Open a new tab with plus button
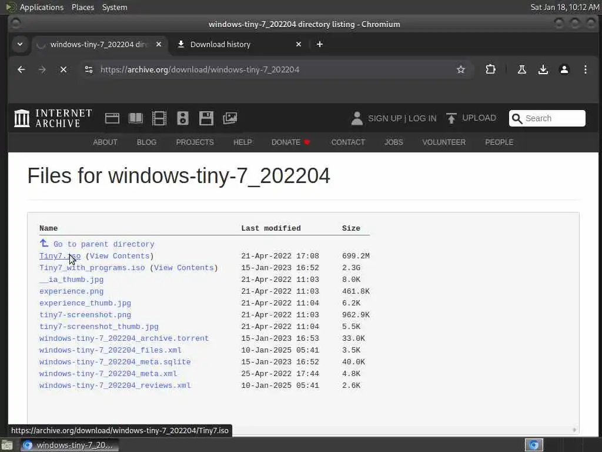This screenshot has height=452, width=602. pyautogui.click(x=319, y=44)
